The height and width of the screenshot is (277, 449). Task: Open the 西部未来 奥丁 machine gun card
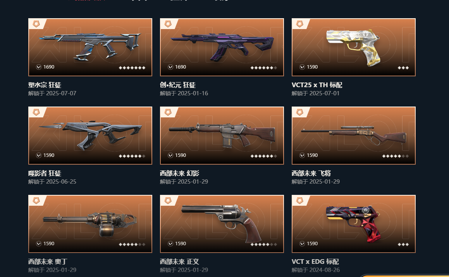pyautogui.click(x=90, y=224)
